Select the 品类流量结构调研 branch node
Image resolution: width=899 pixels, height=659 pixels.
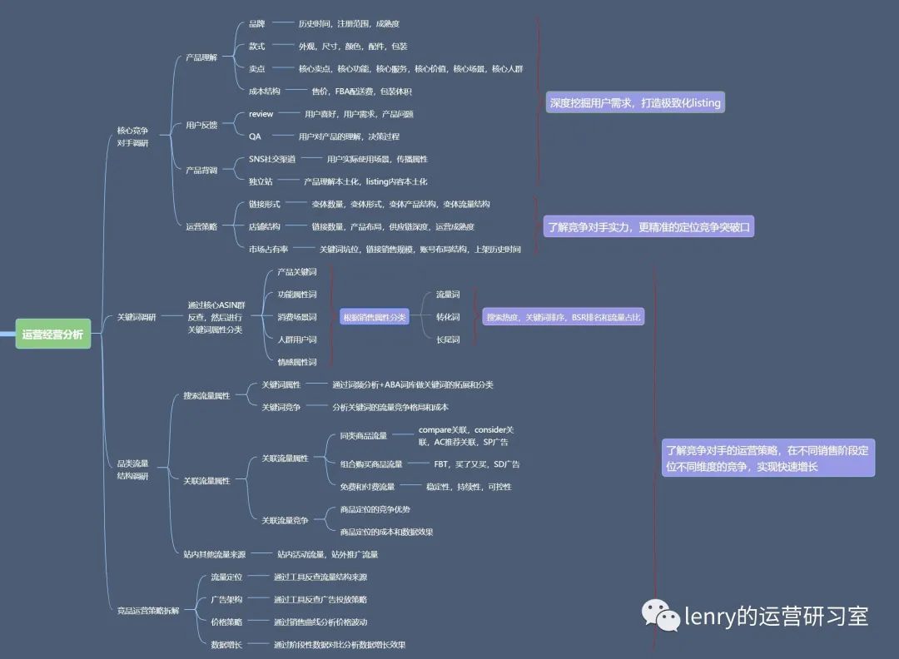pos(132,469)
